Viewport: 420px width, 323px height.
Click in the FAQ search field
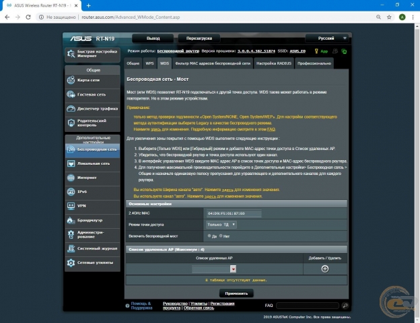click(x=308, y=306)
